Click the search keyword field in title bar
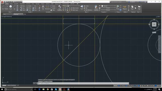Screen dimensions: 162x91 [x=118, y=2]
